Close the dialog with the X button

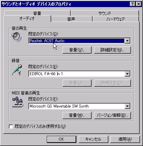[139, 4]
